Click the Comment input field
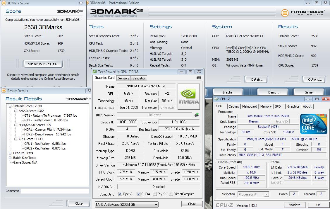 [55, 191]
